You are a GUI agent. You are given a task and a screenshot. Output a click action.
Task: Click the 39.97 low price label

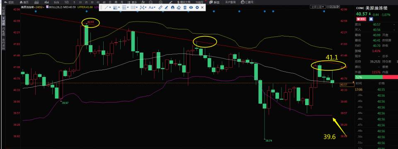pos(65,103)
